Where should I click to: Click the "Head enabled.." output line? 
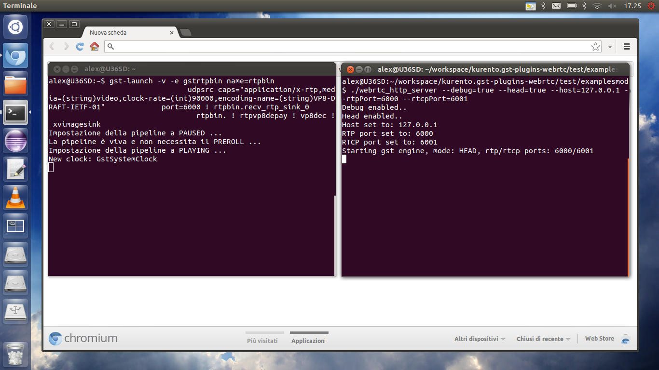click(x=372, y=116)
